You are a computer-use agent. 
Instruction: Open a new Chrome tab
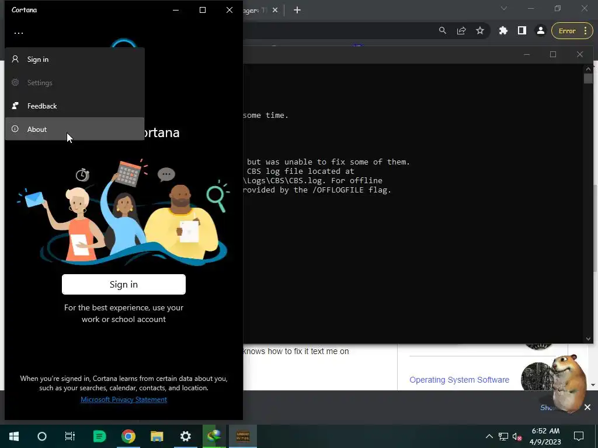click(297, 10)
